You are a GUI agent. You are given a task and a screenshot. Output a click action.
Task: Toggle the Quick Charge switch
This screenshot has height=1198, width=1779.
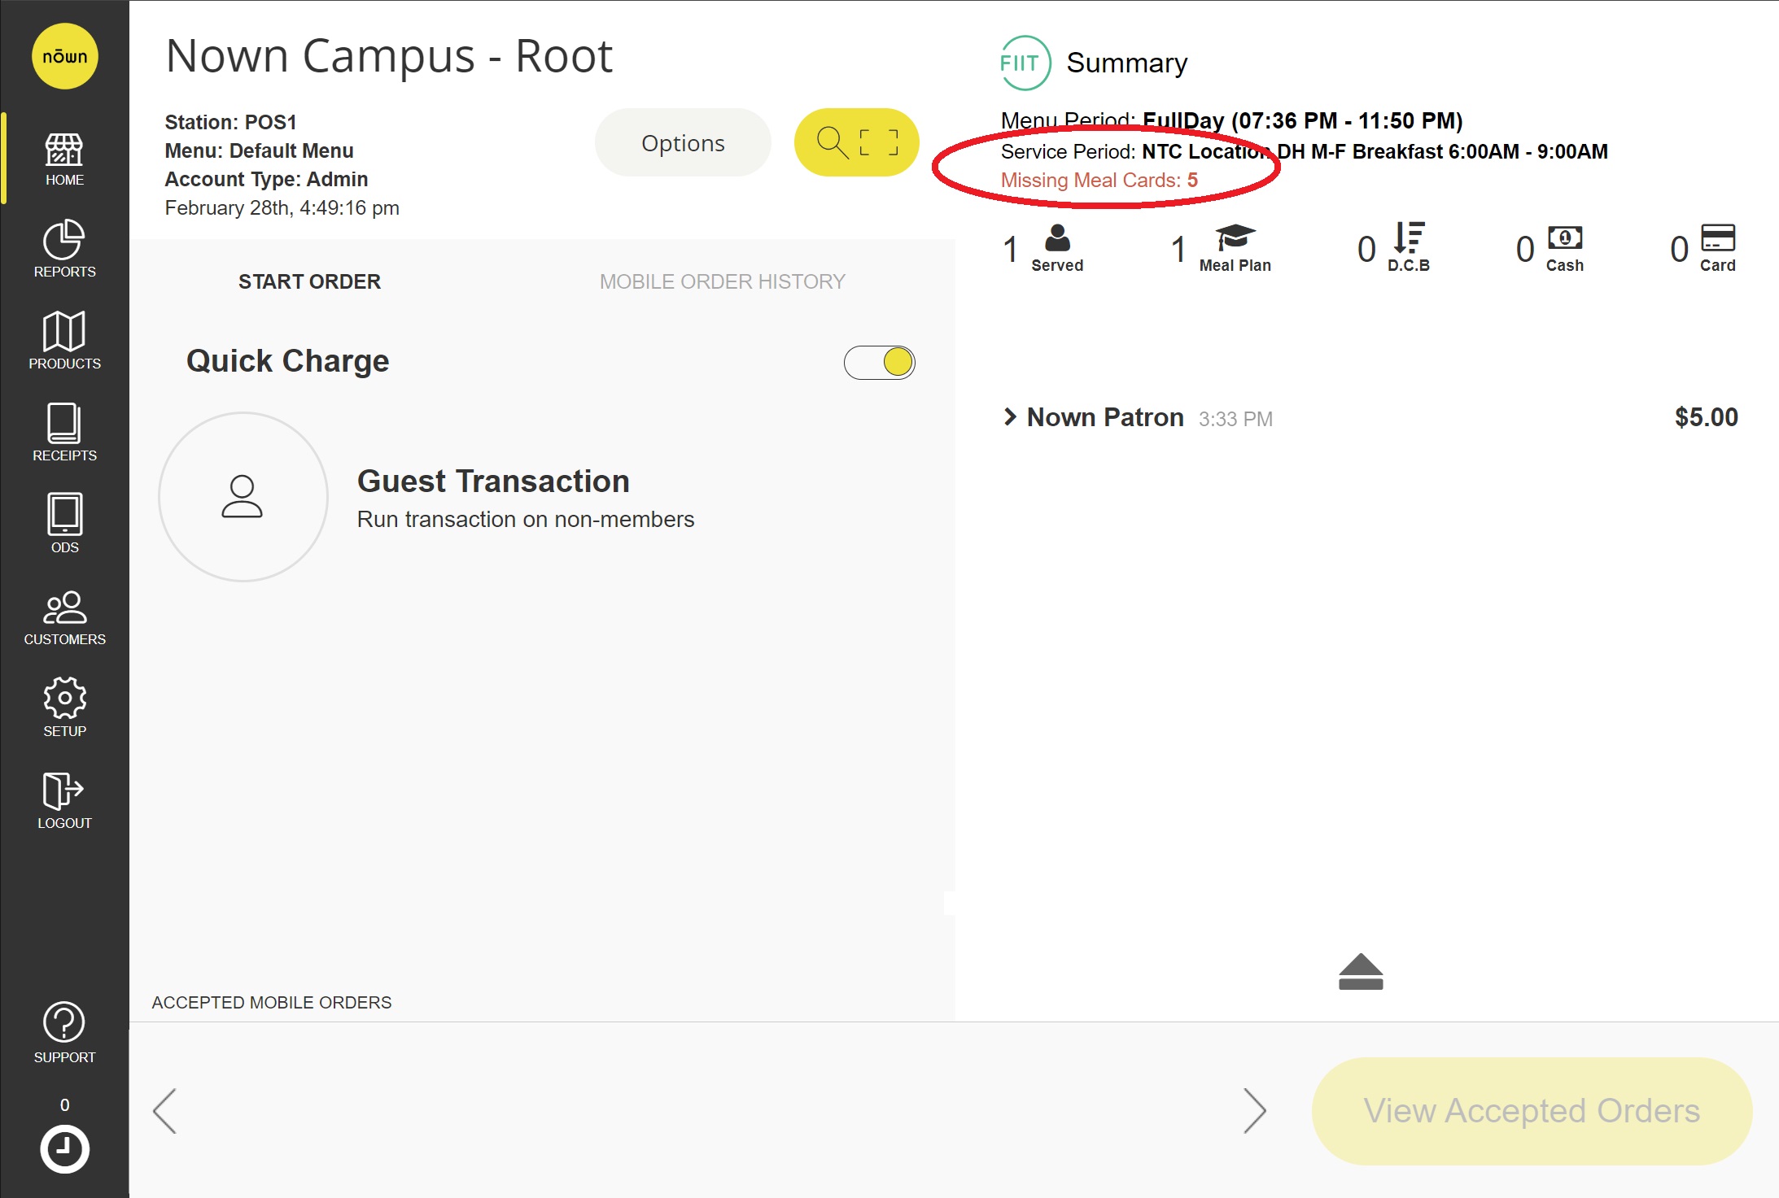click(x=880, y=362)
